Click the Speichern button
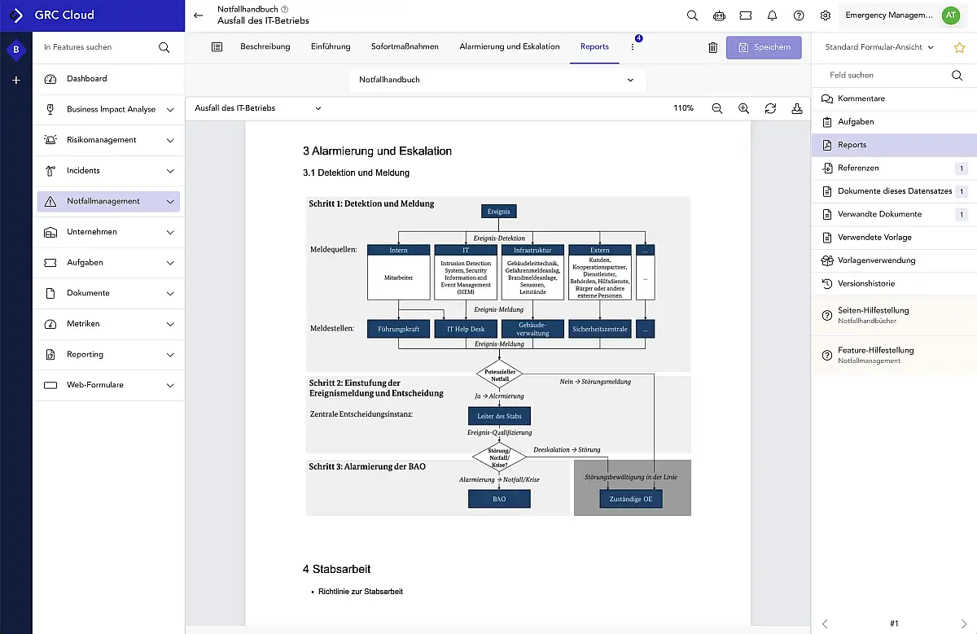The width and height of the screenshot is (977, 634). click(x=764, y=47)
